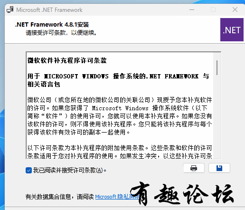Screen dimensions: 245x210
Task: Open the Microsoft 隐私声明 link
Action: [117, 197]
